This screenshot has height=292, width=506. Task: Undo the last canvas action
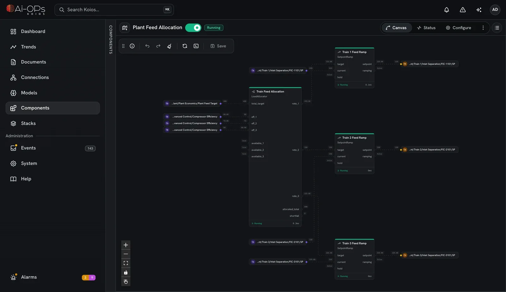coord(147,46)
